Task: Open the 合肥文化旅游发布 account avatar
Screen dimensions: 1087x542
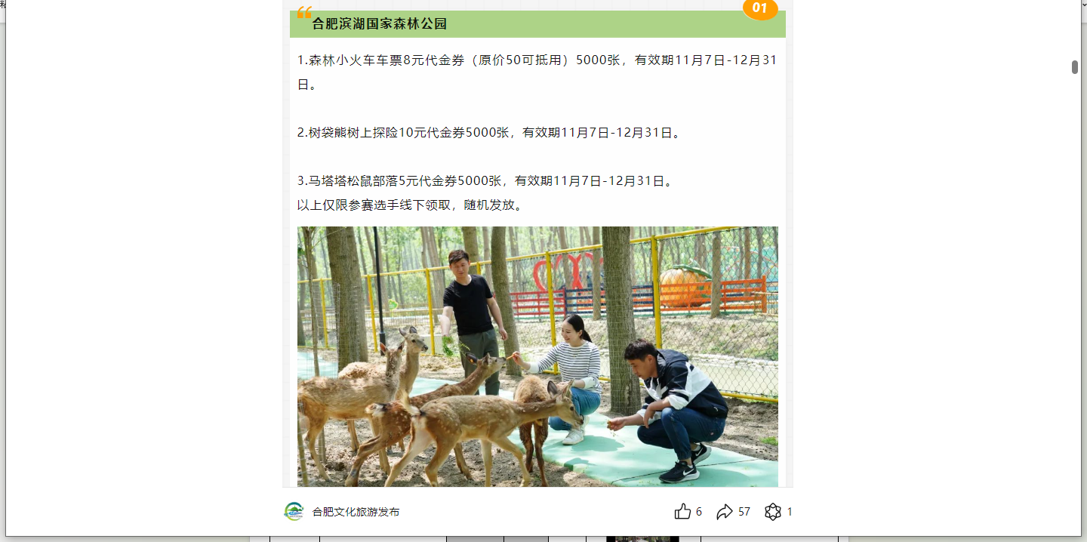Action: coord(294,512)
